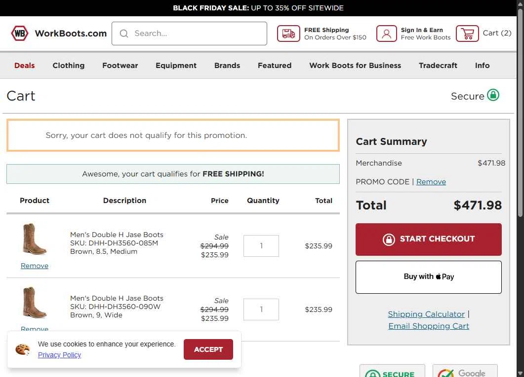Viewport: 524px width, 377px height.
Task: Click the free shipping truck icon
Action: (288, 34)
